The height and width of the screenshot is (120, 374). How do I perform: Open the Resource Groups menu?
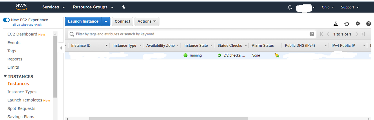(x=93, y=7)
